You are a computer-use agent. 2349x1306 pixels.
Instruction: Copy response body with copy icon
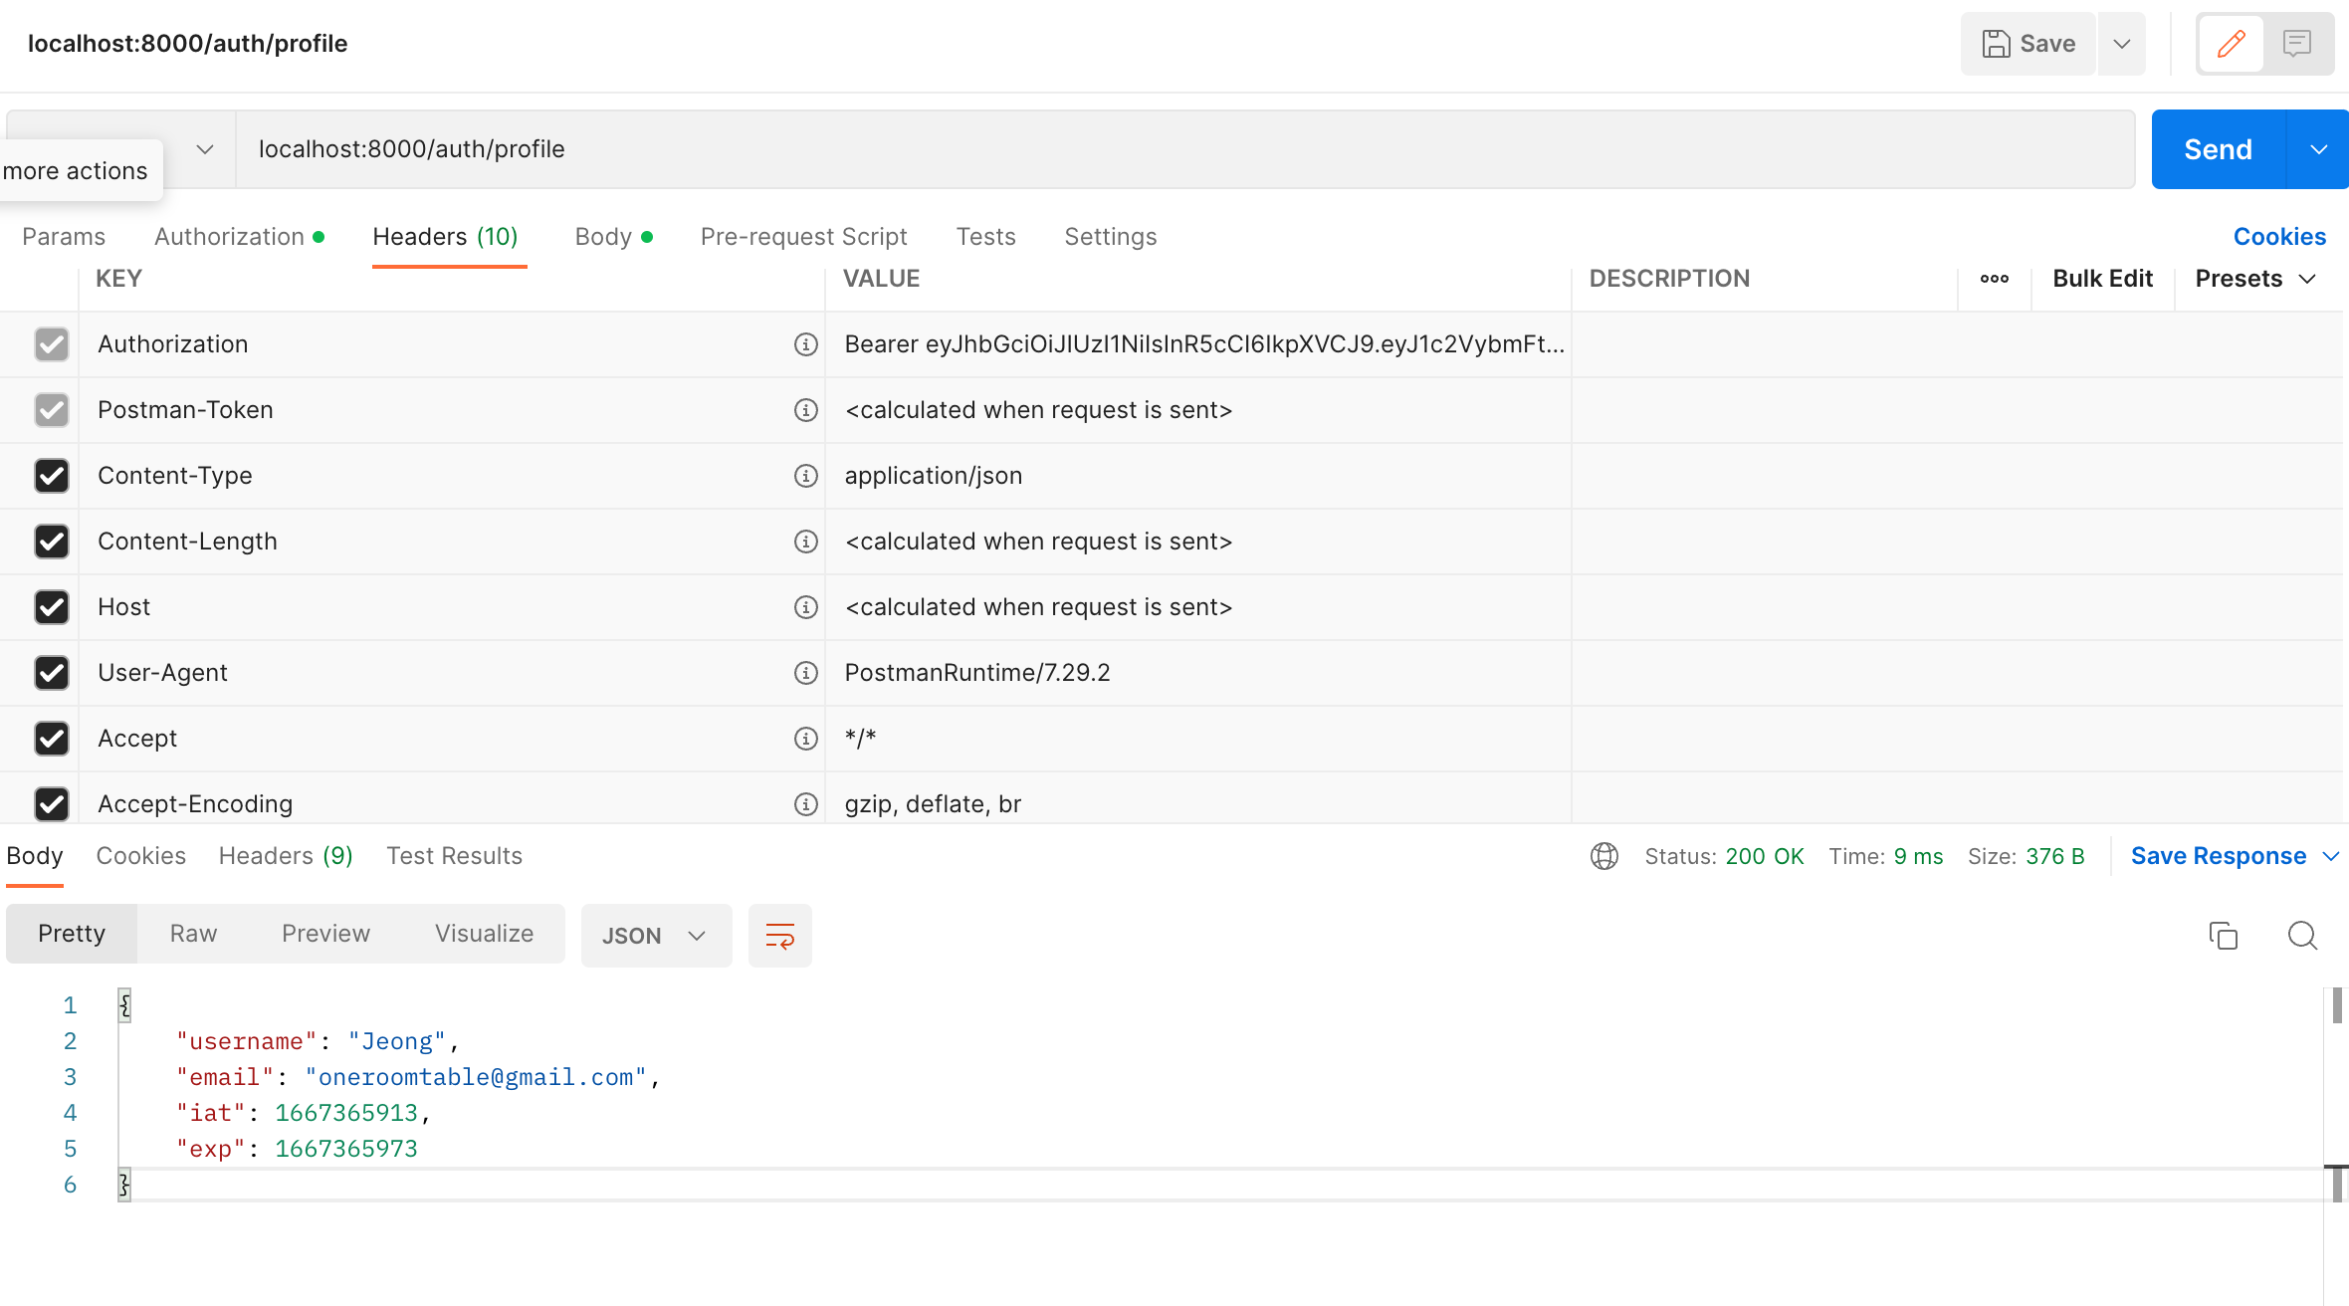click(x=2223, y=935)
